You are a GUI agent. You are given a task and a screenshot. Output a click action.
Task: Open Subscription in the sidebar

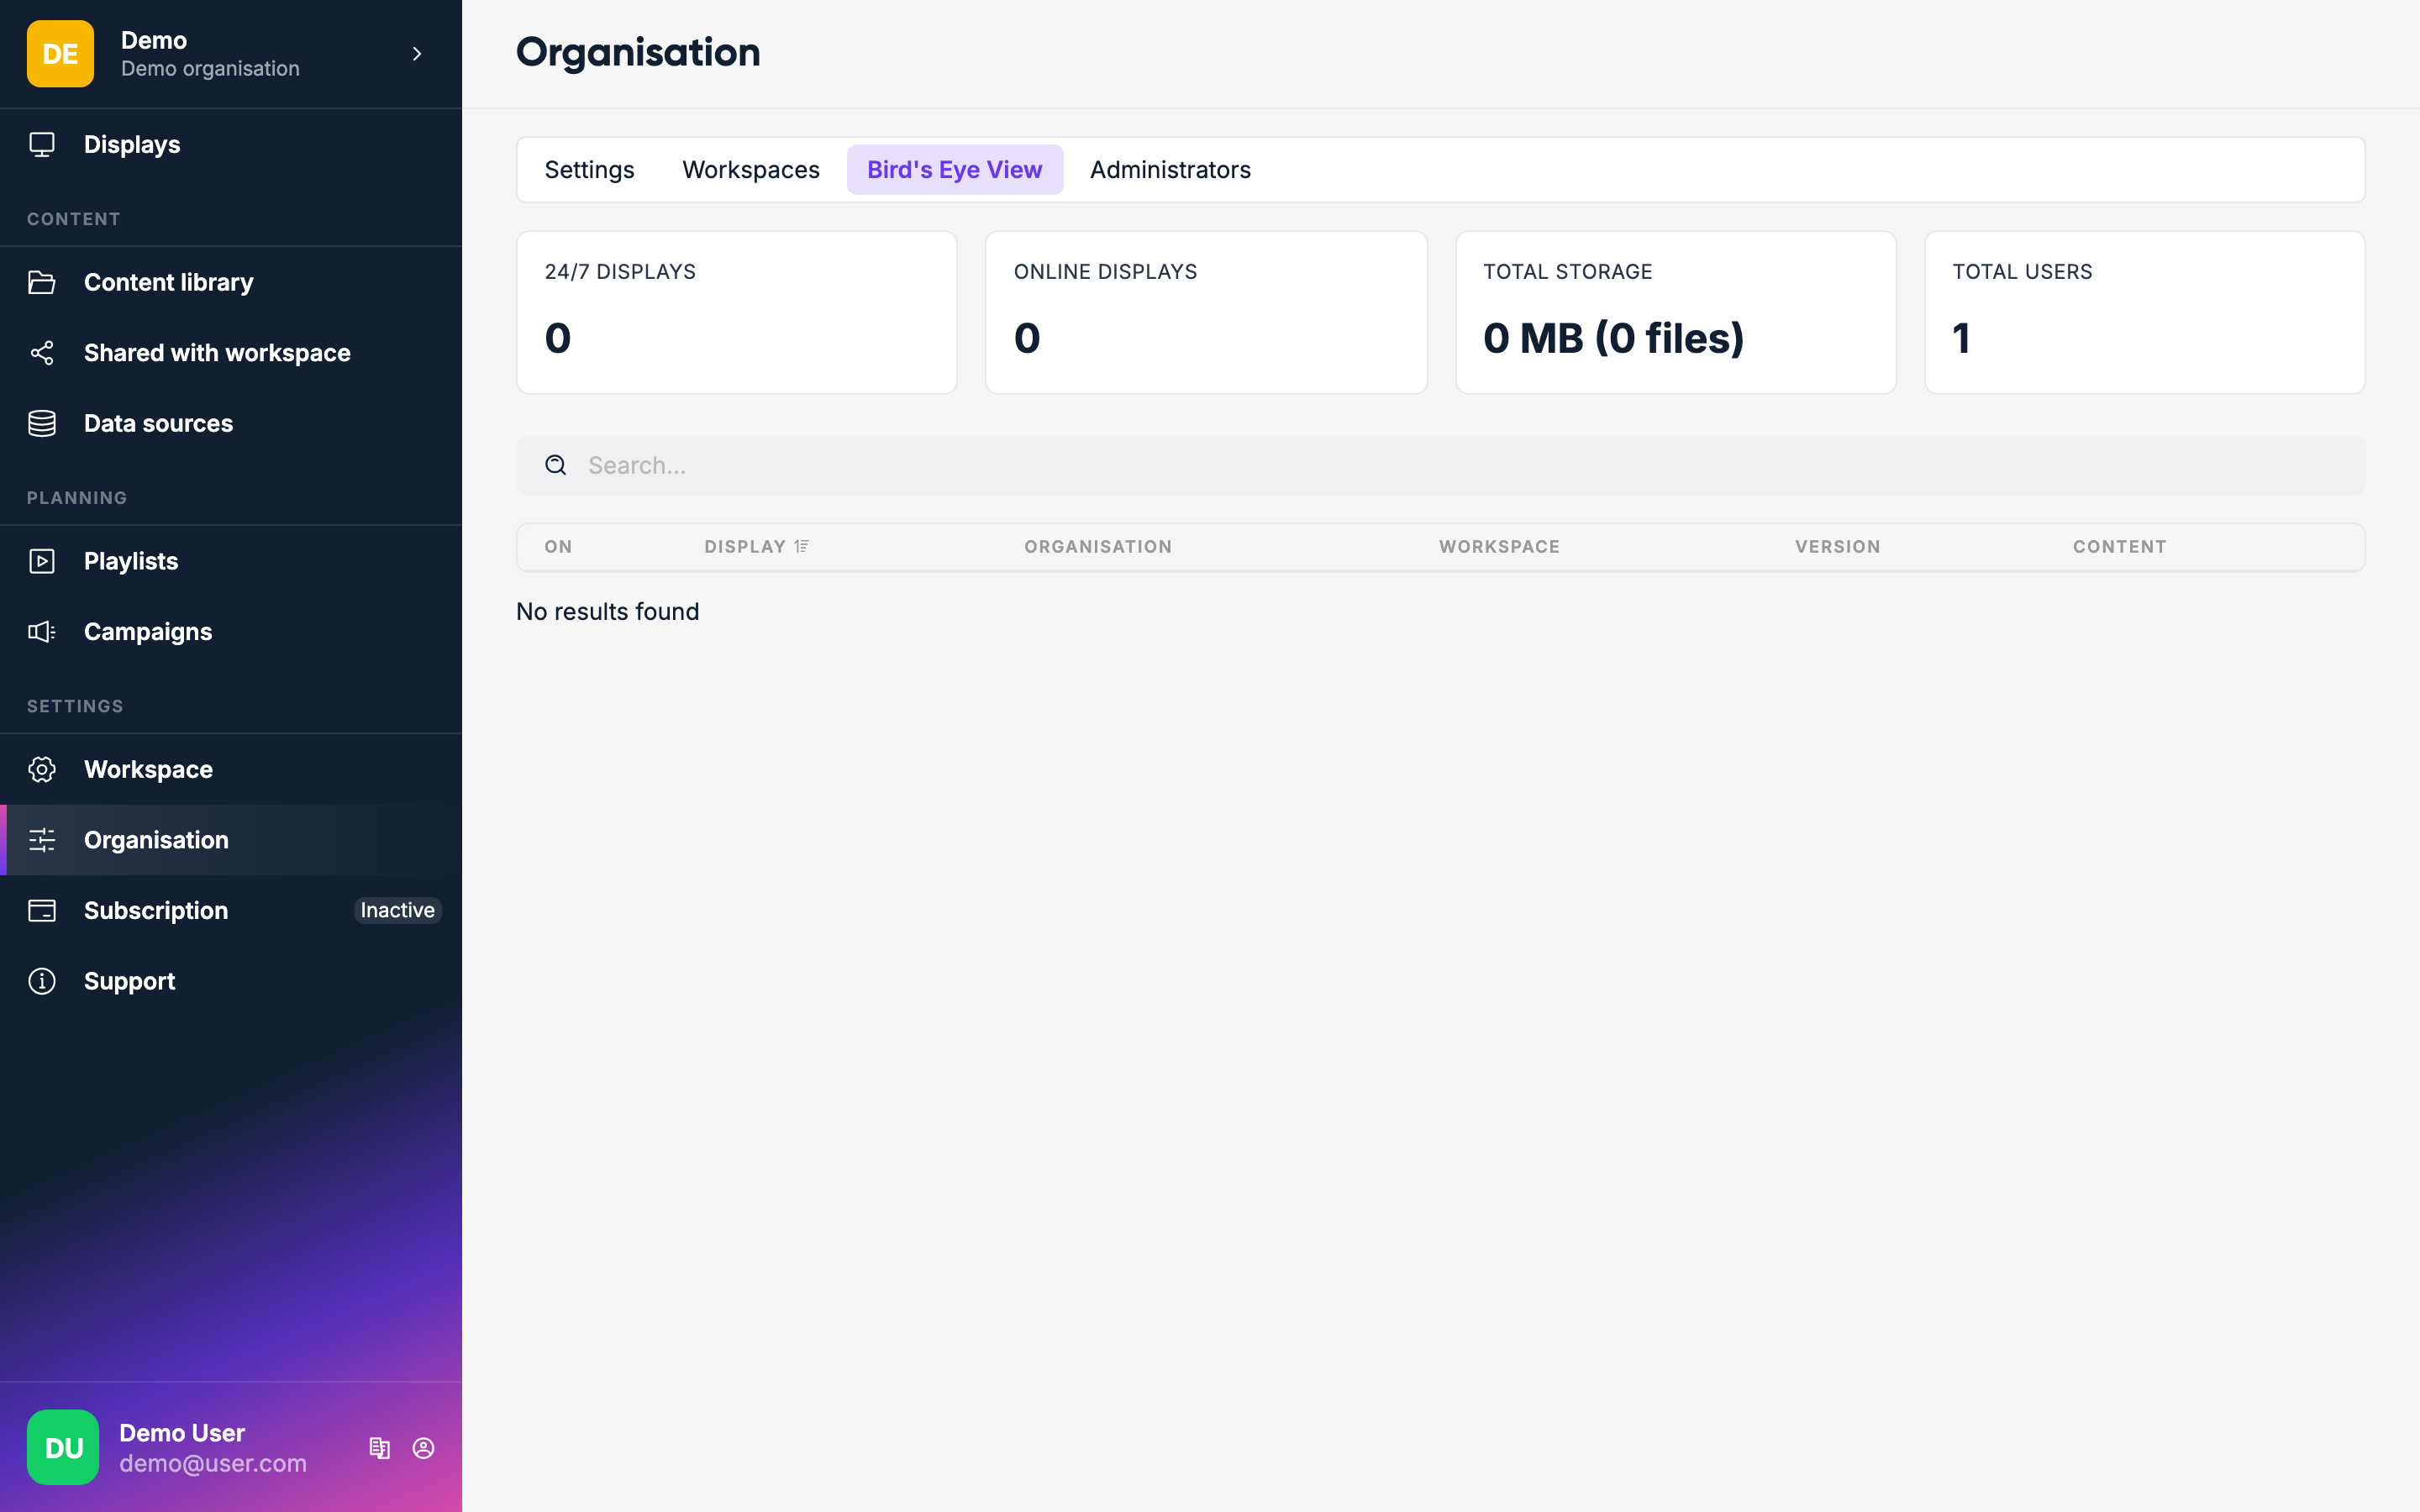tap(156, 910)
